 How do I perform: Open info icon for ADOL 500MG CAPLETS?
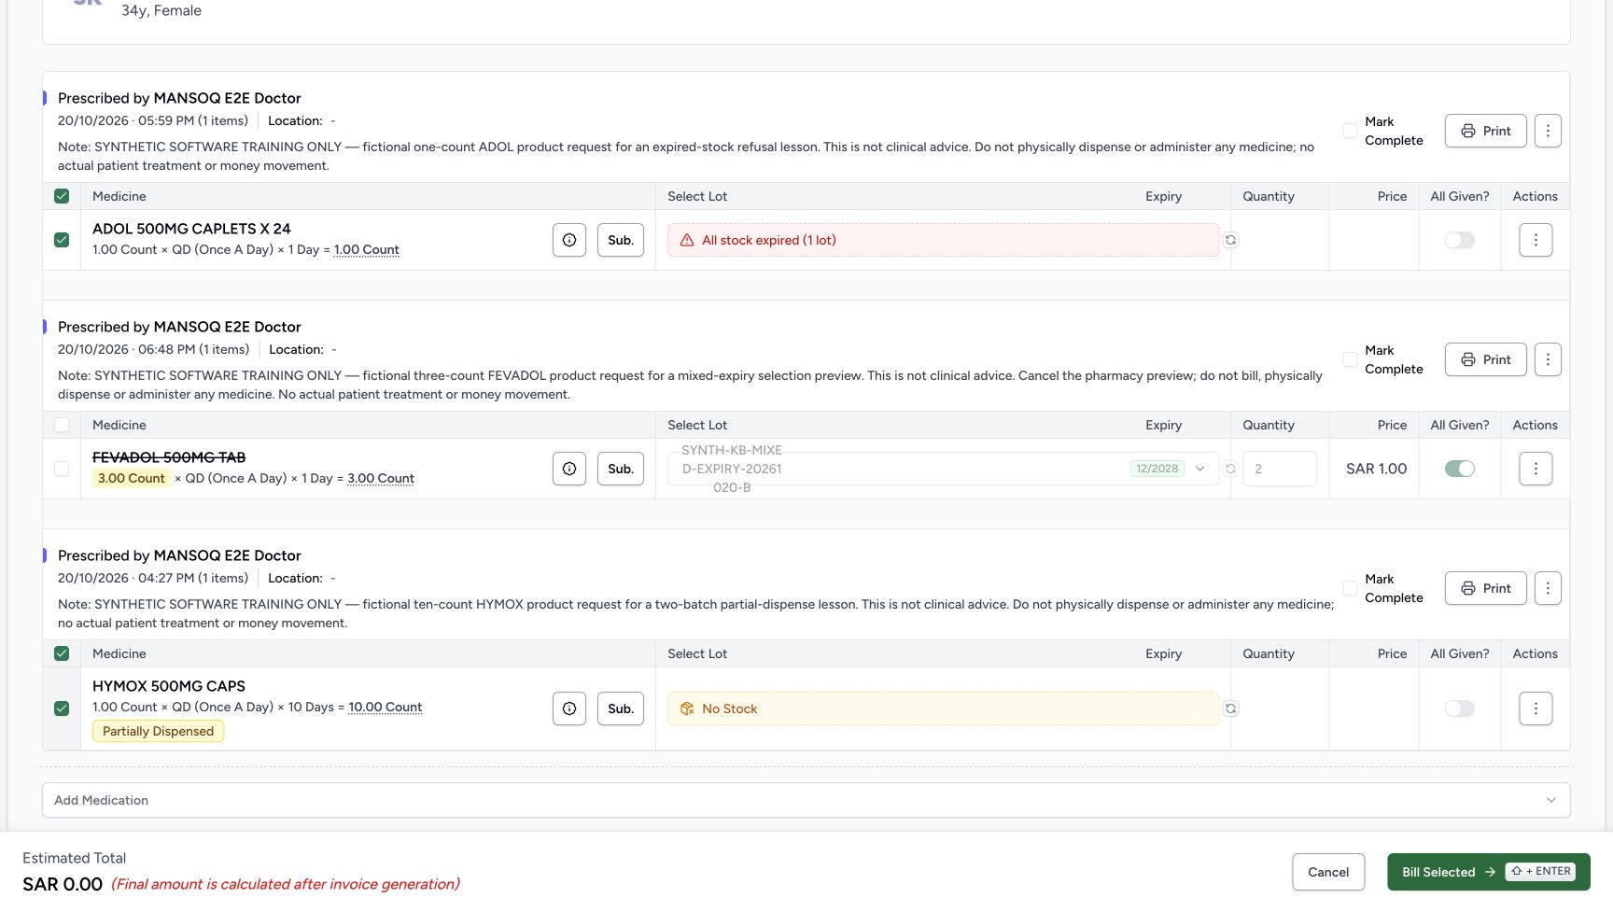click(x=569, y=240)
